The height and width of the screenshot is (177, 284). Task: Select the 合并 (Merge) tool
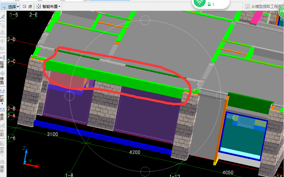(x=2, y=114)
